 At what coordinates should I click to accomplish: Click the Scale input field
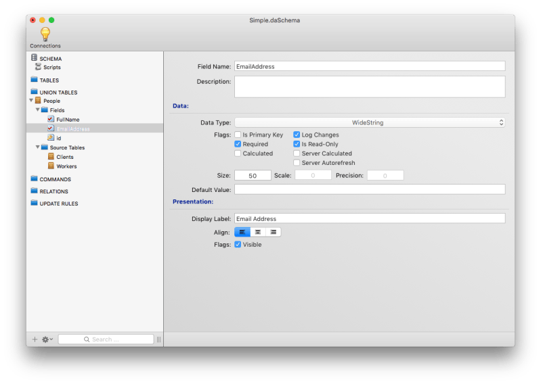313,175
